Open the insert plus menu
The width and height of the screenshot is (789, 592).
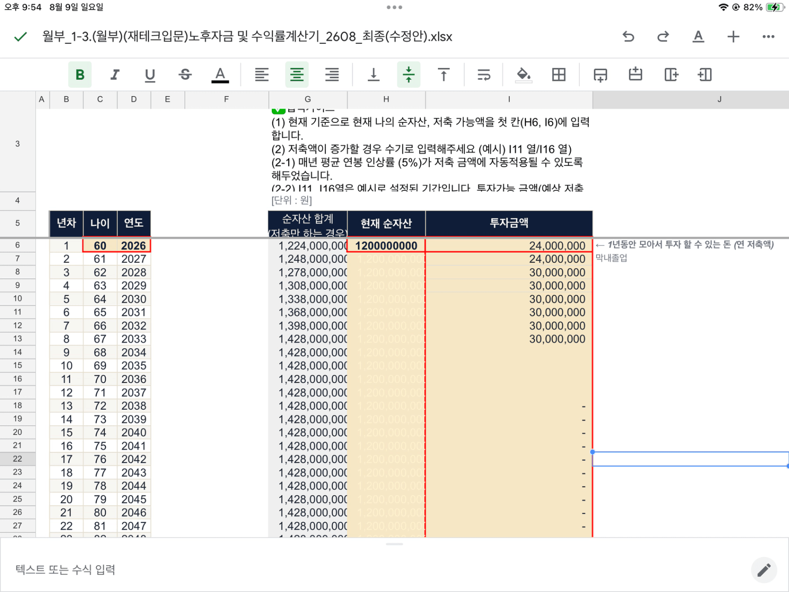click(733, 36)
